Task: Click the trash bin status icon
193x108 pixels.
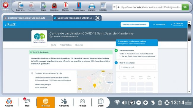Action: pos(160,103)
